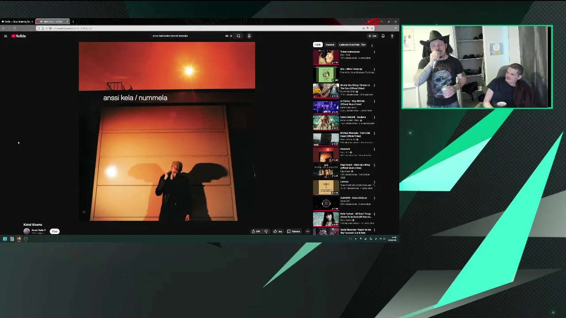
Task: Play the 'Gardenia' video title
Action: 353,117
